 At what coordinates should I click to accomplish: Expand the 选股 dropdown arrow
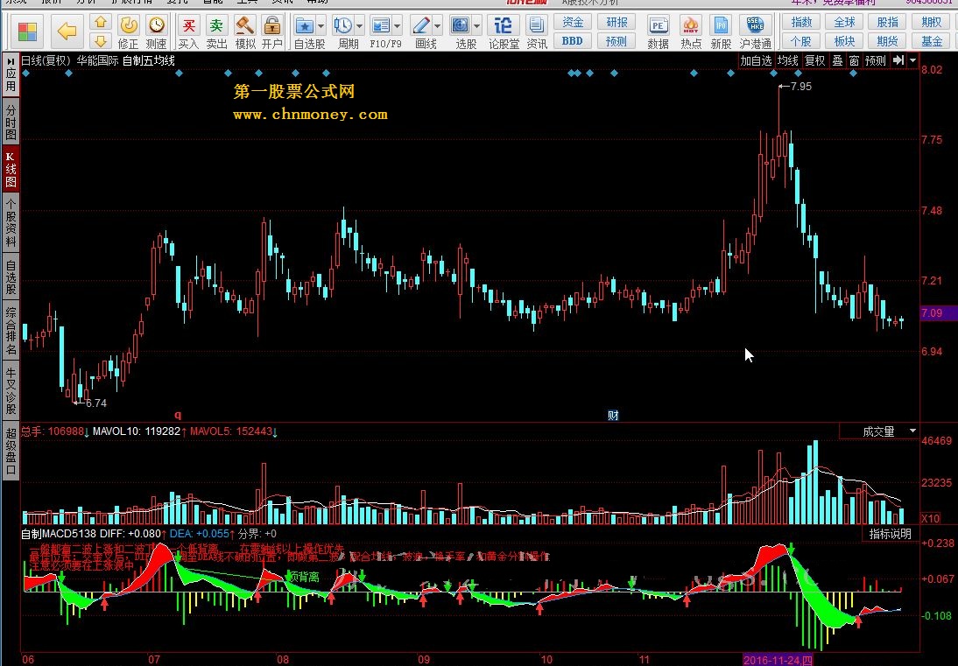point(477,26)
